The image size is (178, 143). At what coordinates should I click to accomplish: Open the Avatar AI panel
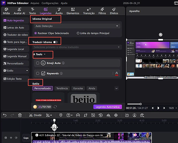pyautogui.click(x=19, y=11)
